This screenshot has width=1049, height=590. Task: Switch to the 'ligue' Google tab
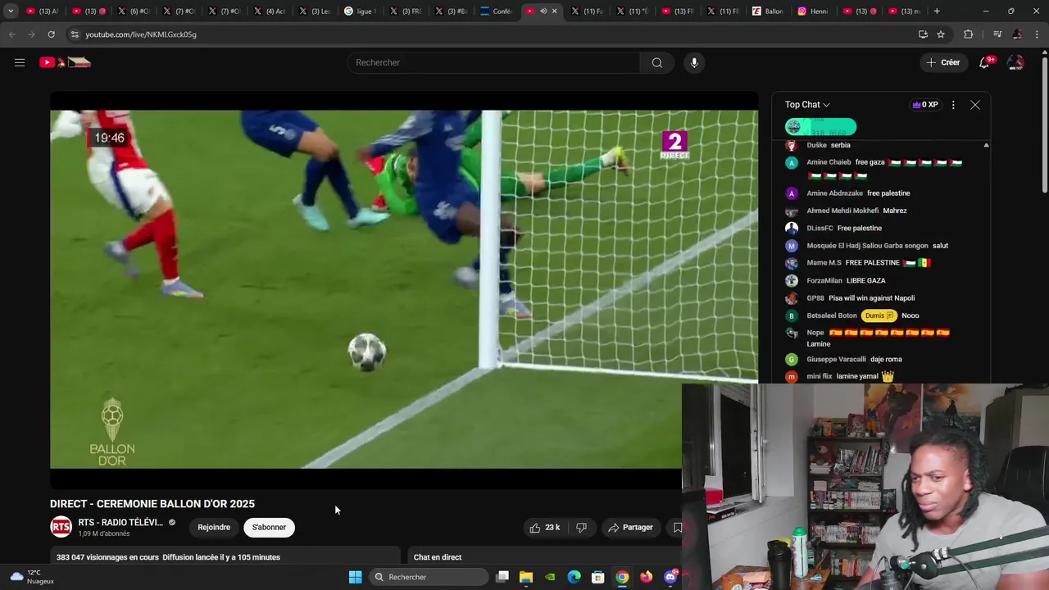tap(359, 11)
